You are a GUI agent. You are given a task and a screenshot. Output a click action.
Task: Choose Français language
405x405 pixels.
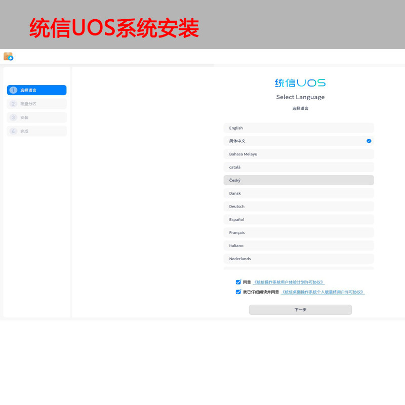(x=299, y=232)
